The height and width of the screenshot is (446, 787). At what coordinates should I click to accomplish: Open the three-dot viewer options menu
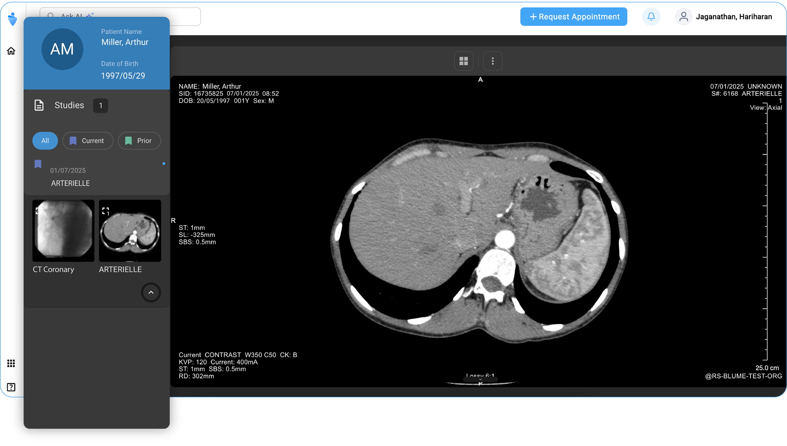click(x=492, y=61)
